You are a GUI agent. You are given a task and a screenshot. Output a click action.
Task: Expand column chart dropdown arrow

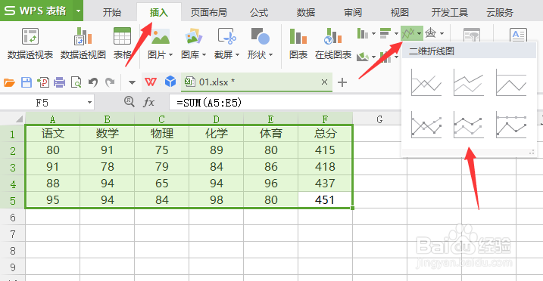[x=373, y=34]
